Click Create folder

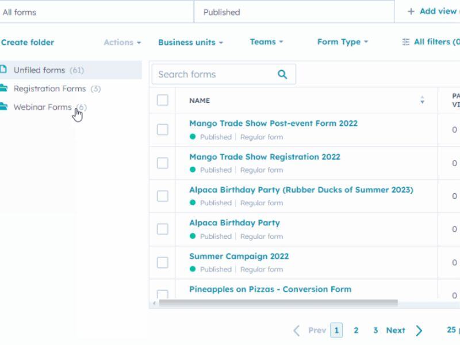pos(28,42)
